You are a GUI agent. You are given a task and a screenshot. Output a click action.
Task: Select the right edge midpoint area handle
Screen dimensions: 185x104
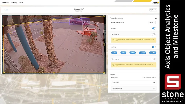pyautogui.click(x=104, y=45)
